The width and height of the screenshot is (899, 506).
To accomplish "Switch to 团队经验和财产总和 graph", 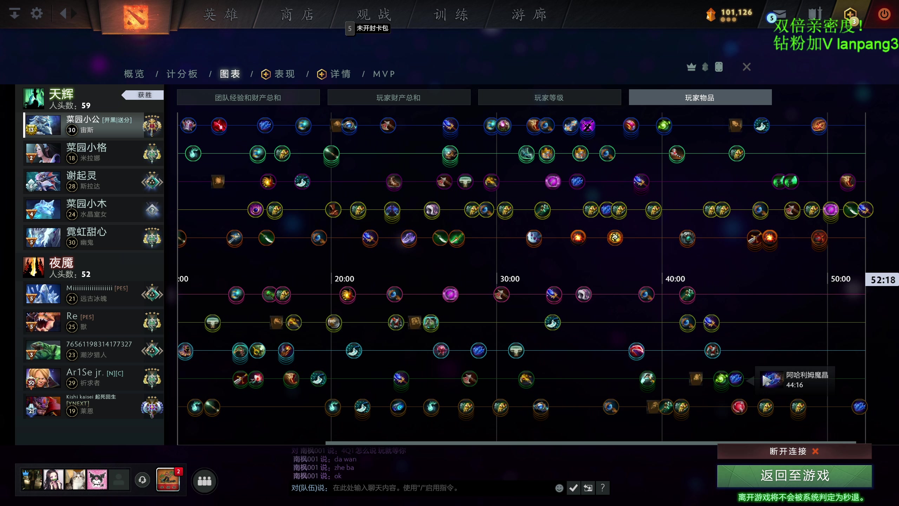I will pos(248,97).
